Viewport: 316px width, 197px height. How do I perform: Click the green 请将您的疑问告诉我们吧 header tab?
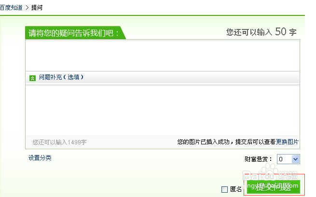(x=75, y=33)
